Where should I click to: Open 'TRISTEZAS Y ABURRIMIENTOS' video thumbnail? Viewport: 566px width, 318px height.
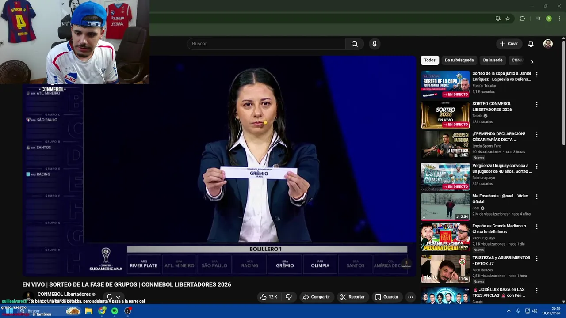point(445,269)
